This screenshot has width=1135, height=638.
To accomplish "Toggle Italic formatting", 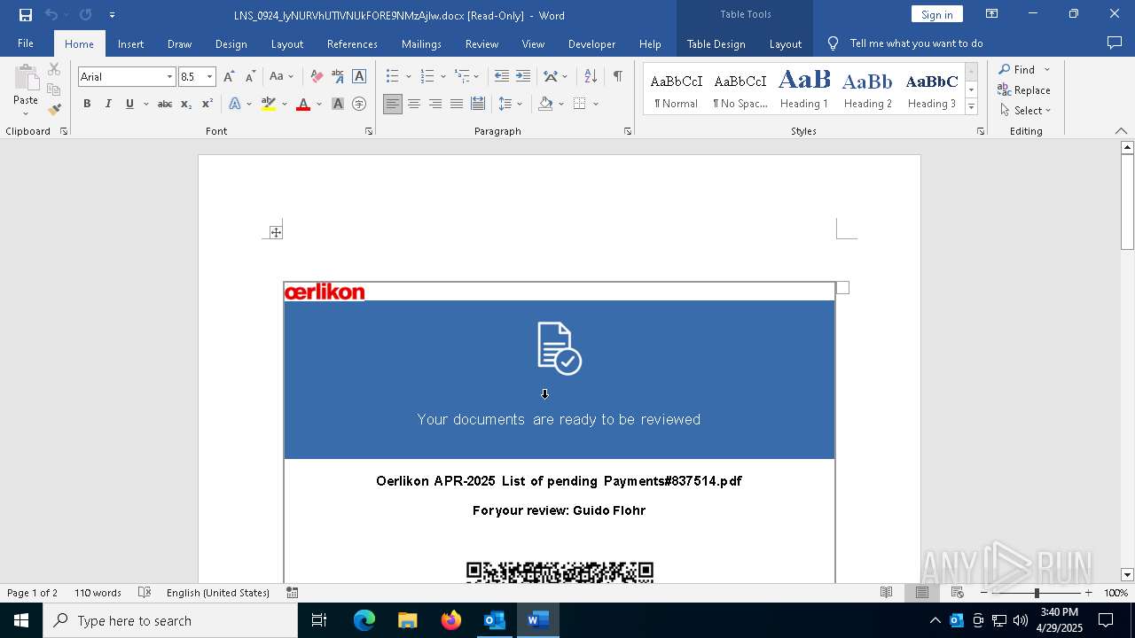I will coord(108,104).
